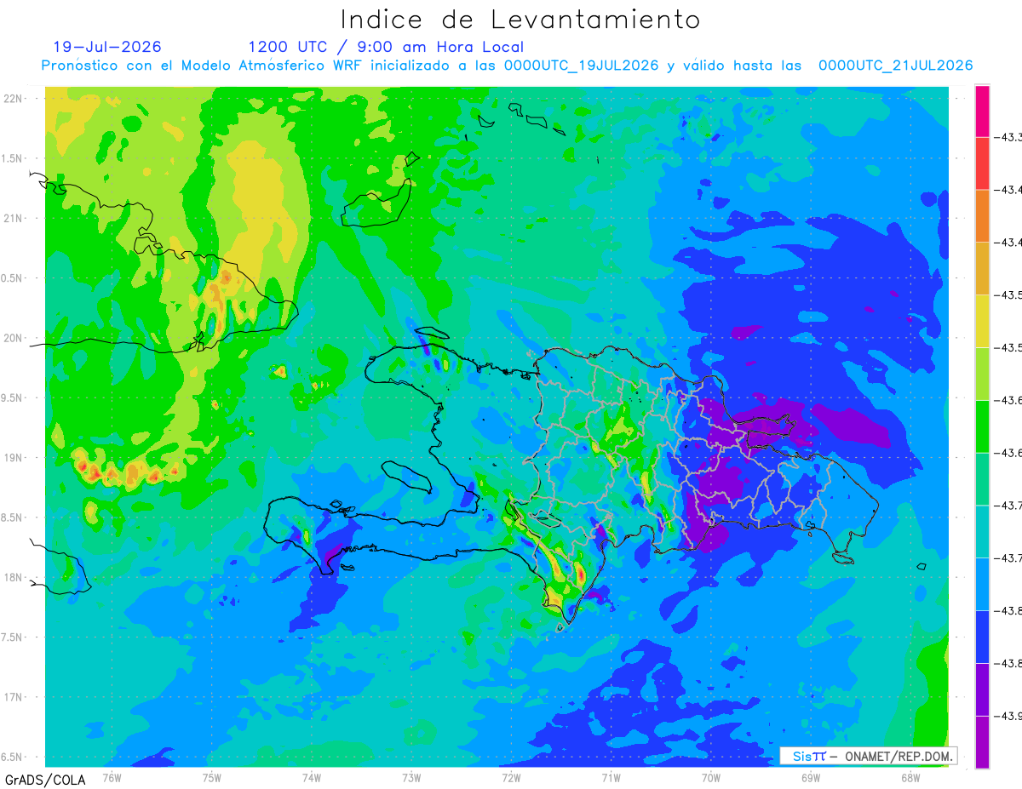Image resolution: width=1022 pixels, height=789 pixels.
Task: Click the 0.5N latitude axis label
Action: 12,278
